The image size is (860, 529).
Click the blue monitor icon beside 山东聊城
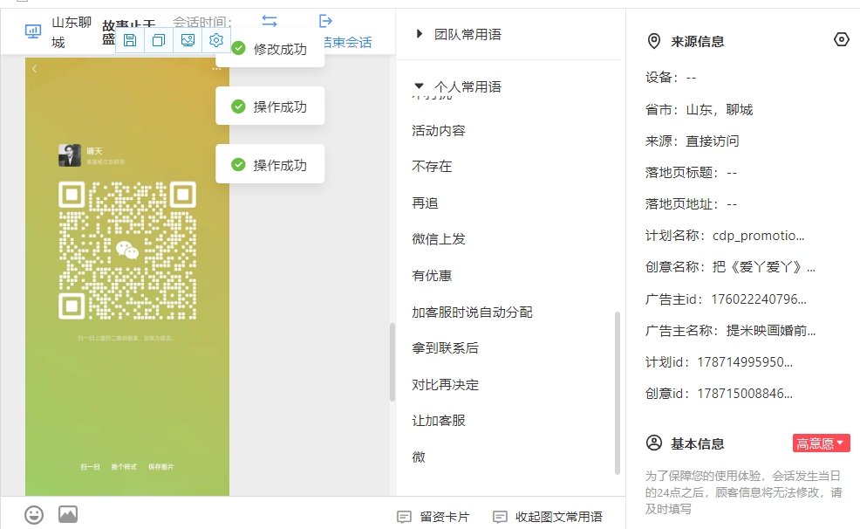click(33, 31)
